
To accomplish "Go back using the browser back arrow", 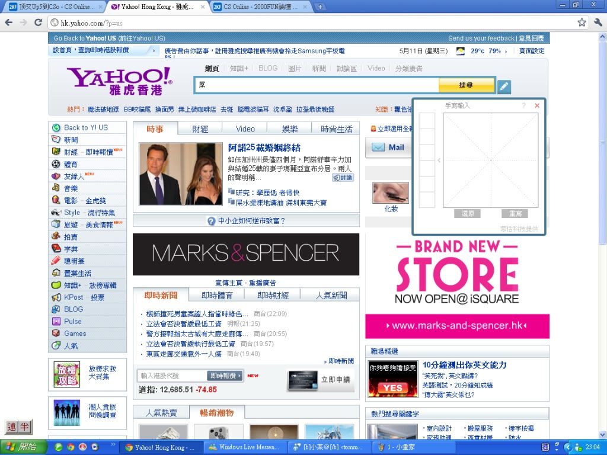I will point(9,23).
